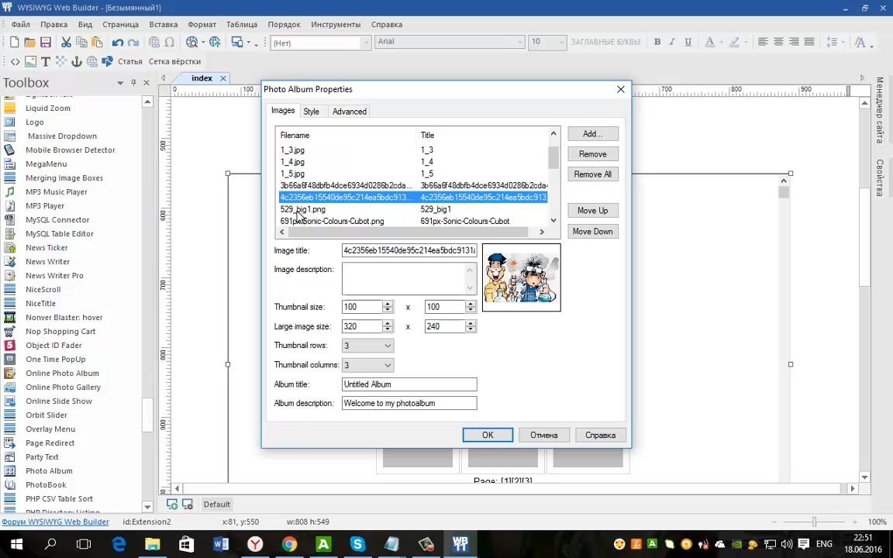The width and height of the screenshot is (893, 558).
Task: Choose Online Slide Show from the Toolbox
Action: tap(59, 401)
